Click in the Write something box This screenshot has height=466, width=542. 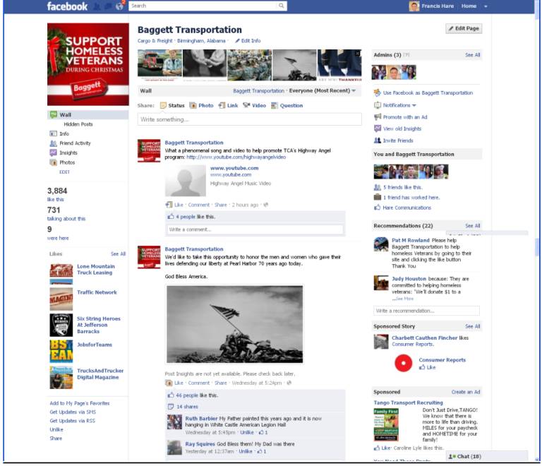[x=250, y=119]
